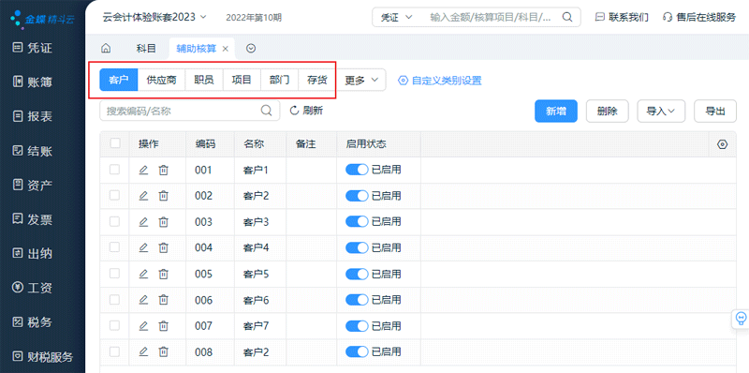This screenshot has width=749, height=373.
Task: Focus the 搜索编码/名称 search field
Action: coord(190,111)
